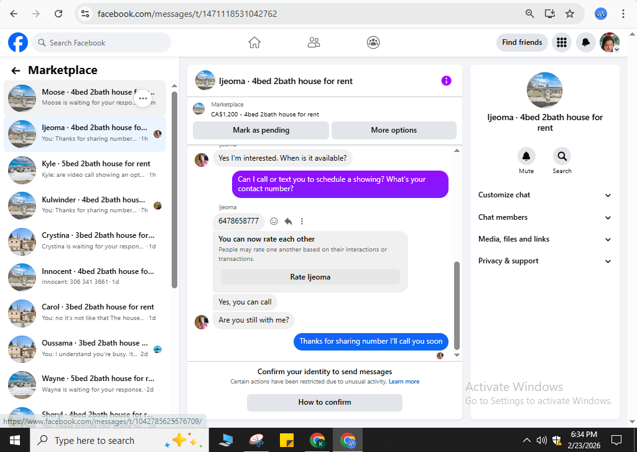The width and height of the screenshot is (637, 452).
Task: Bookmark this page with the star icon
Action: coord(570,14)
